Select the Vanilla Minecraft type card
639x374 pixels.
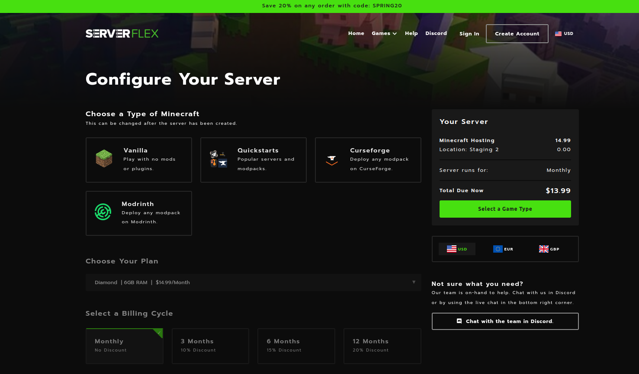point(139,160)
